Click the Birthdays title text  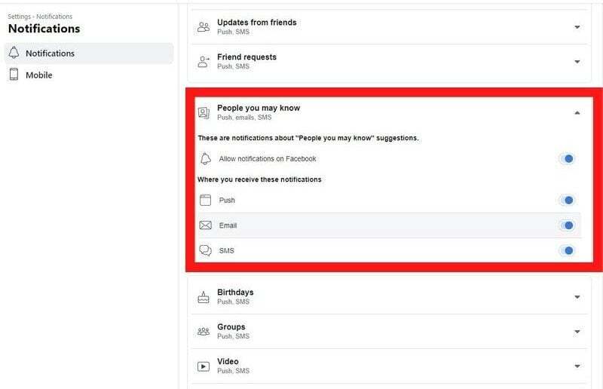point(235,293)
